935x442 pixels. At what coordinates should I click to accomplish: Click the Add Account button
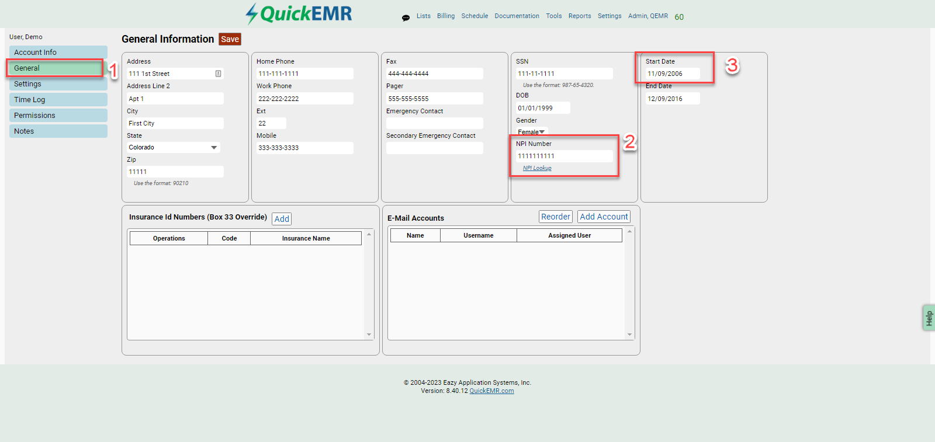604,217
